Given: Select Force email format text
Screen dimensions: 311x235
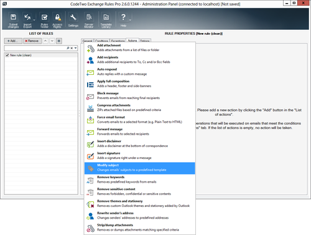Looking at the screenshot, I should (111, 117).
